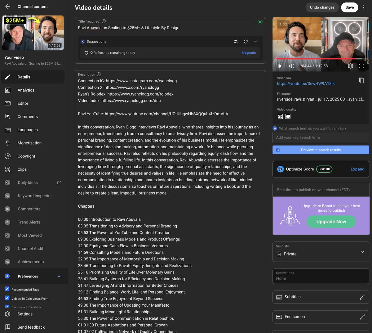Open video player settings gear
Image resolution: width=372 pixels, height=333 pixels.
(x=351, y=66)
